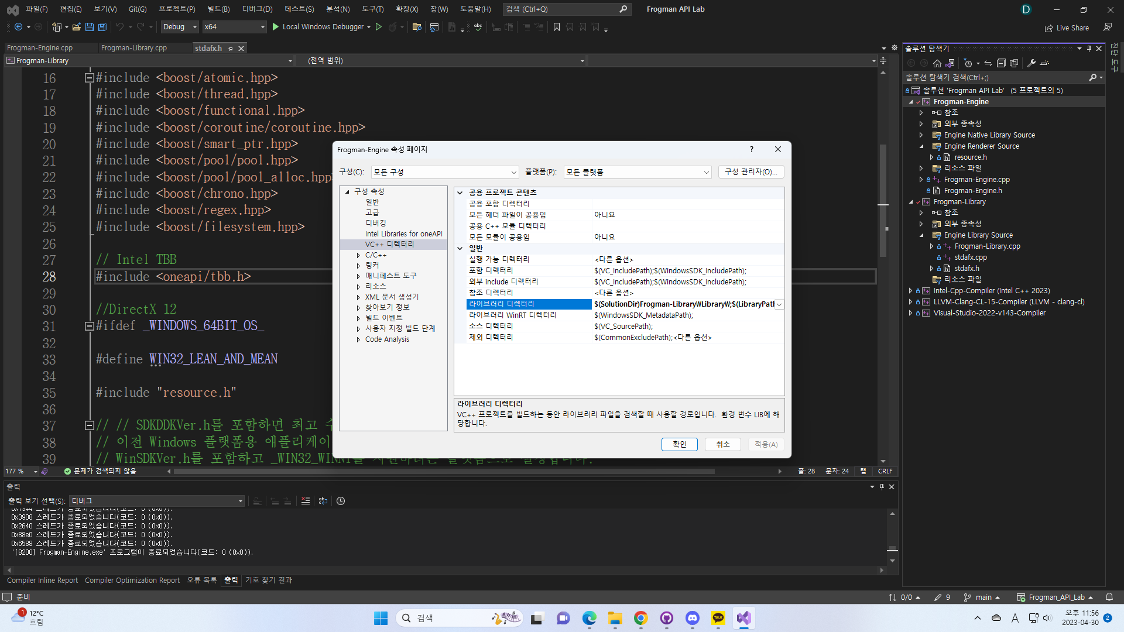Switch views icon in Solution Explorer toolbar
Screen dimensions: 1124x632
pyautogui.click(x=950, y=63)
